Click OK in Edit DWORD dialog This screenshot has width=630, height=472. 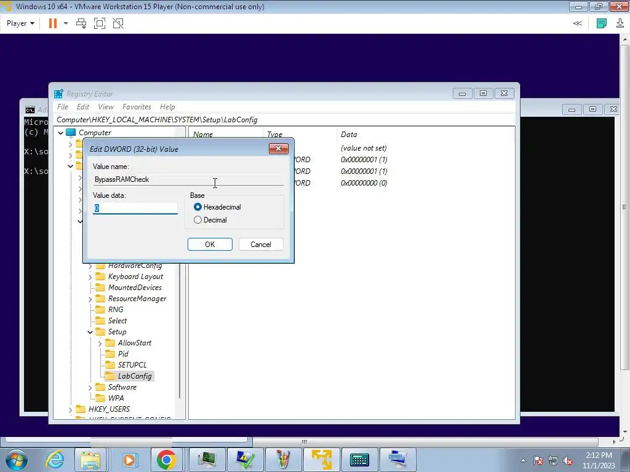210,245
